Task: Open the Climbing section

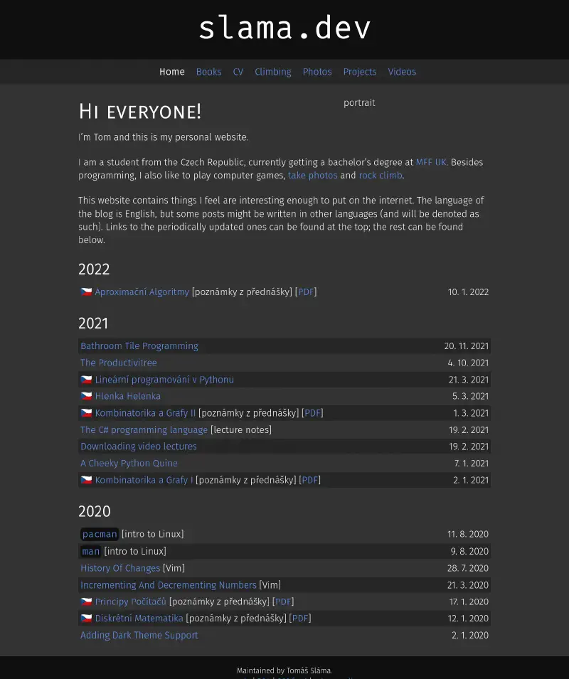Action: [273, 72]
